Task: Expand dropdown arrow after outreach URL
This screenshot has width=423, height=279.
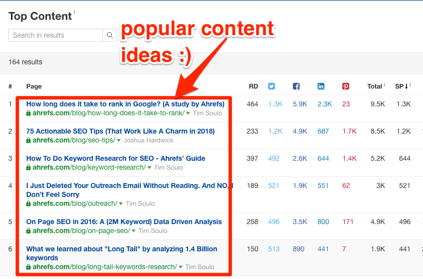Action: 121,204
